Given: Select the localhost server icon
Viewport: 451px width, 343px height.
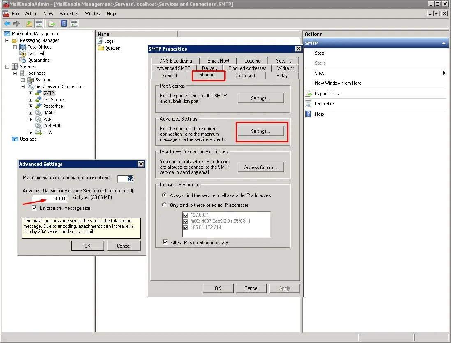Looking at the screenshot, I should click(x=22, y=73).
